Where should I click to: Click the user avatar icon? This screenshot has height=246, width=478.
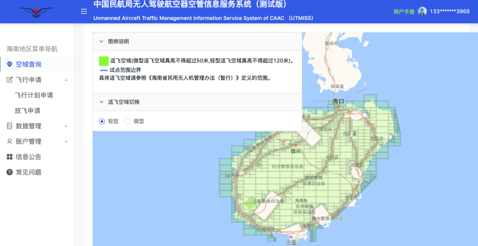(x=422, y=11)
